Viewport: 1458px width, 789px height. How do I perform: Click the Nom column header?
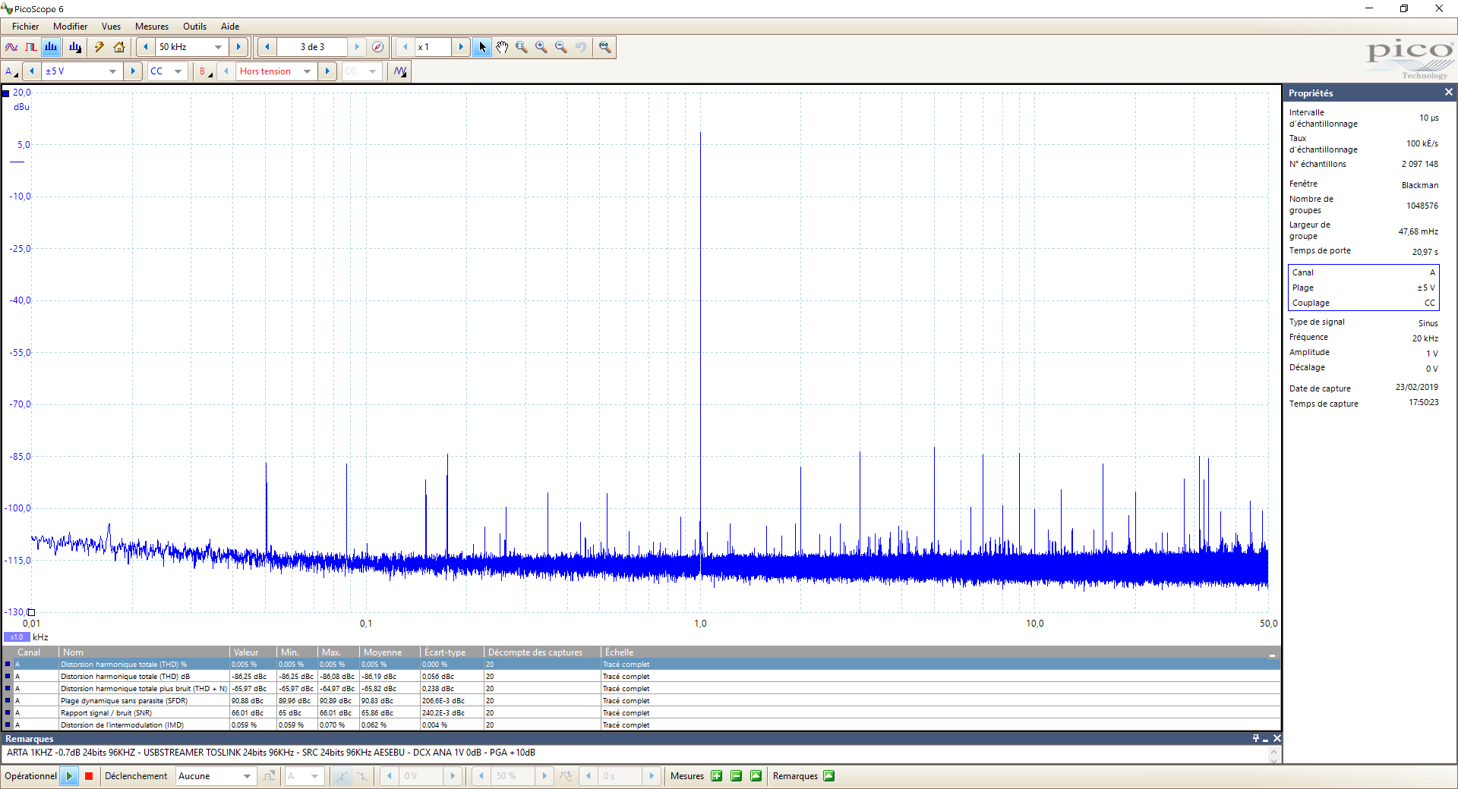click(x=144, y=652)
